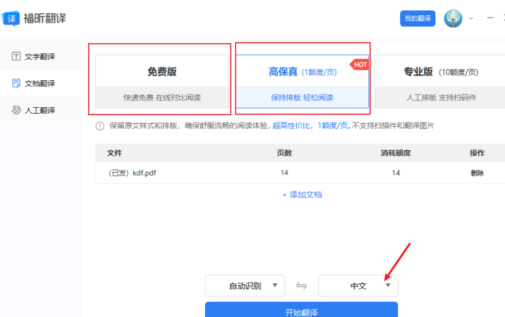The width and height of the screenshot is (505, 317).
Task: Open 我的翻译 button
Action: pos(418,18)
